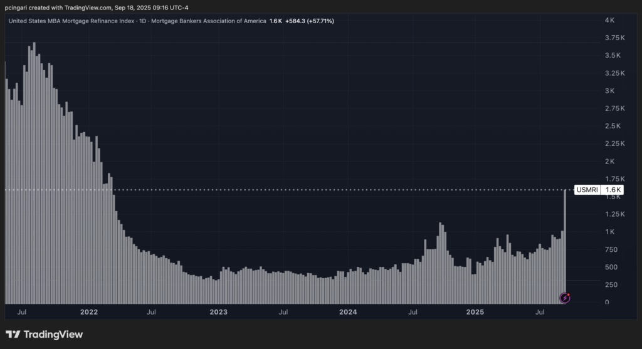
Task: Click the purple lightning bolt event icon
Action: [x=565, y=298]
